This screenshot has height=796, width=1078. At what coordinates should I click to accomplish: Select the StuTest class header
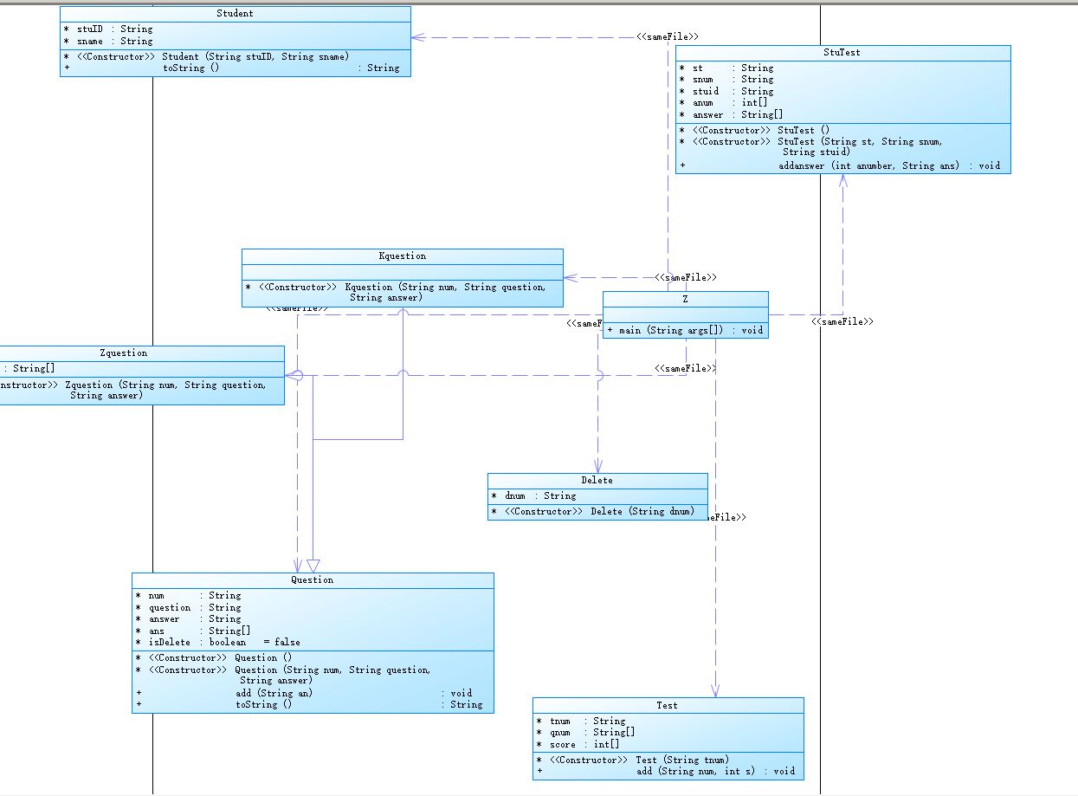(842, 53)
